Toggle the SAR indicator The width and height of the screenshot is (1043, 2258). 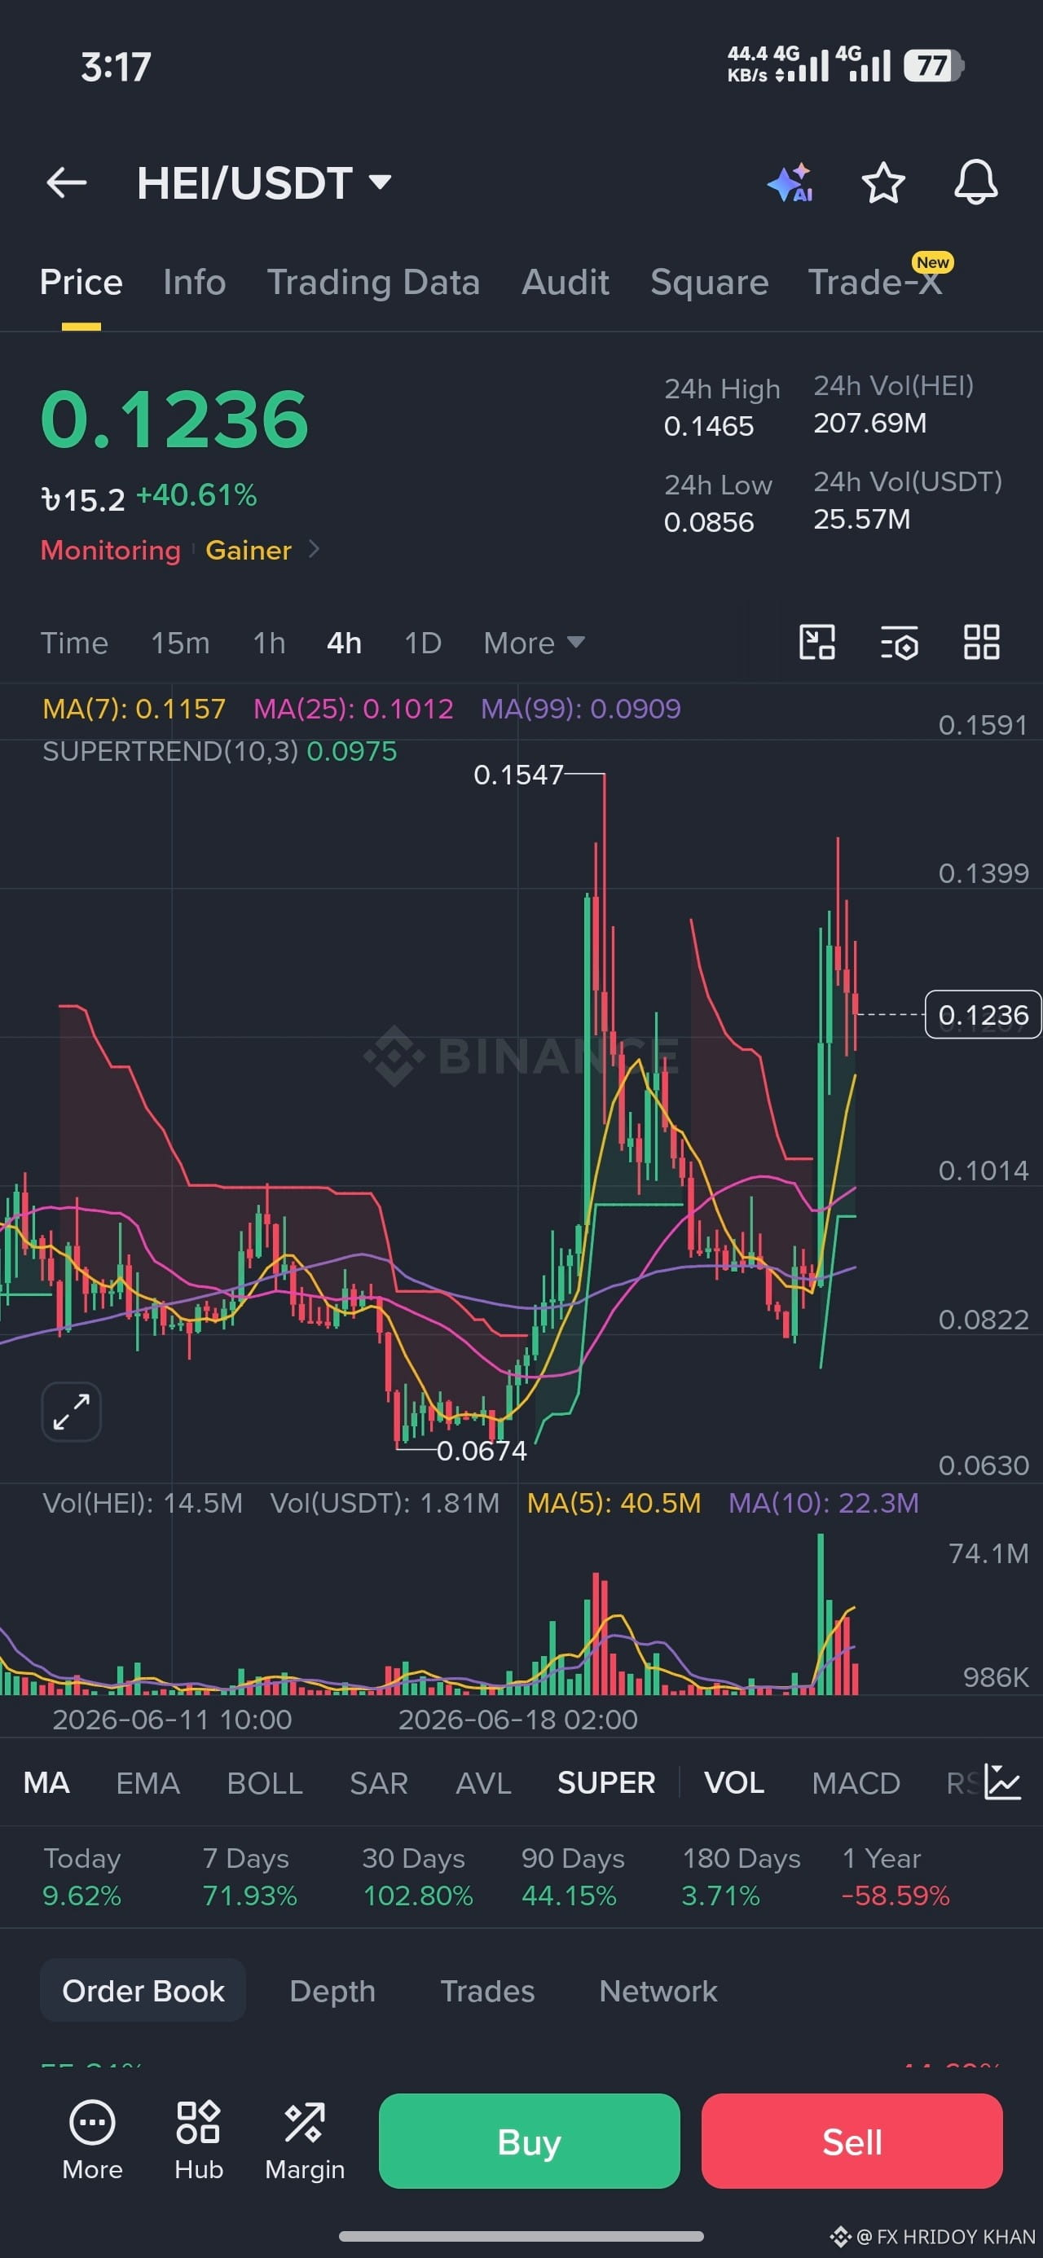coord(379,1783)
